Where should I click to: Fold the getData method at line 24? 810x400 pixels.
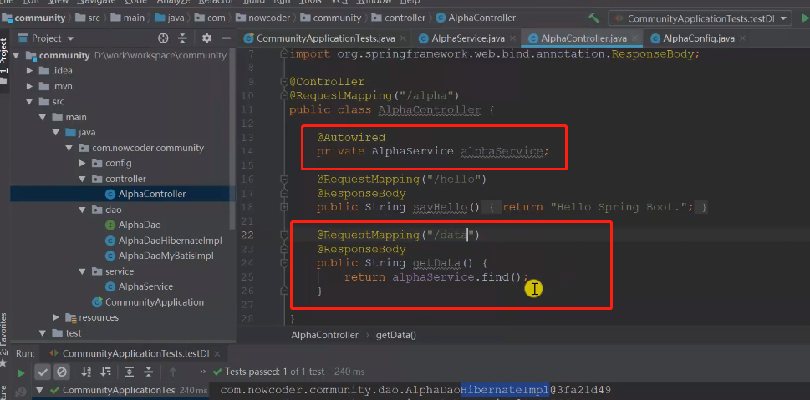tap(283, 263)
